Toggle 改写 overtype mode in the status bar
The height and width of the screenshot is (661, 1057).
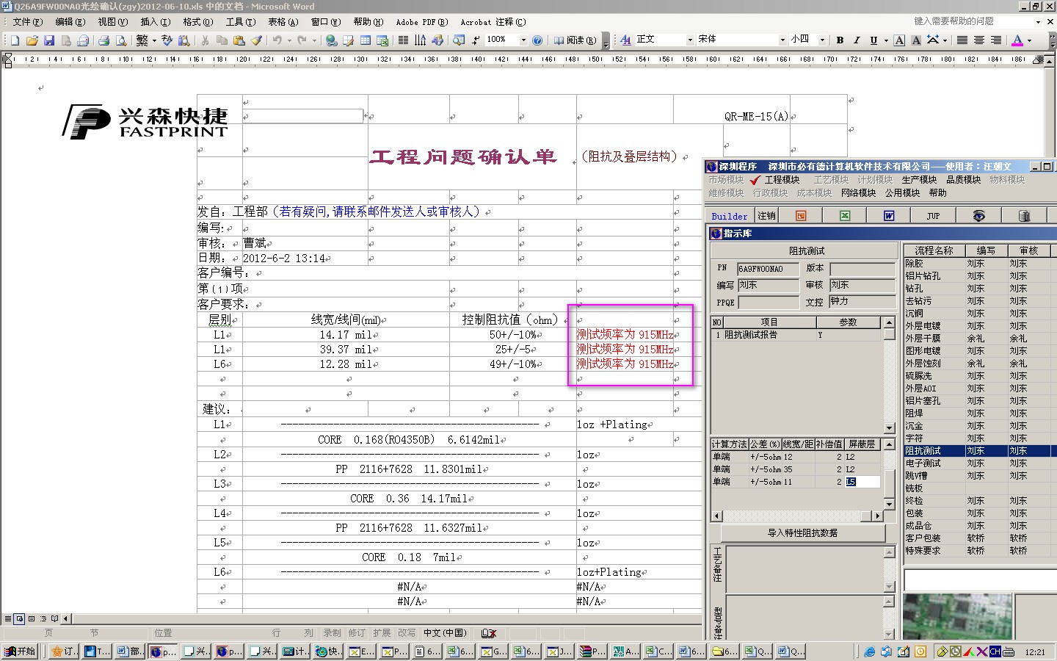click(407, 633)
